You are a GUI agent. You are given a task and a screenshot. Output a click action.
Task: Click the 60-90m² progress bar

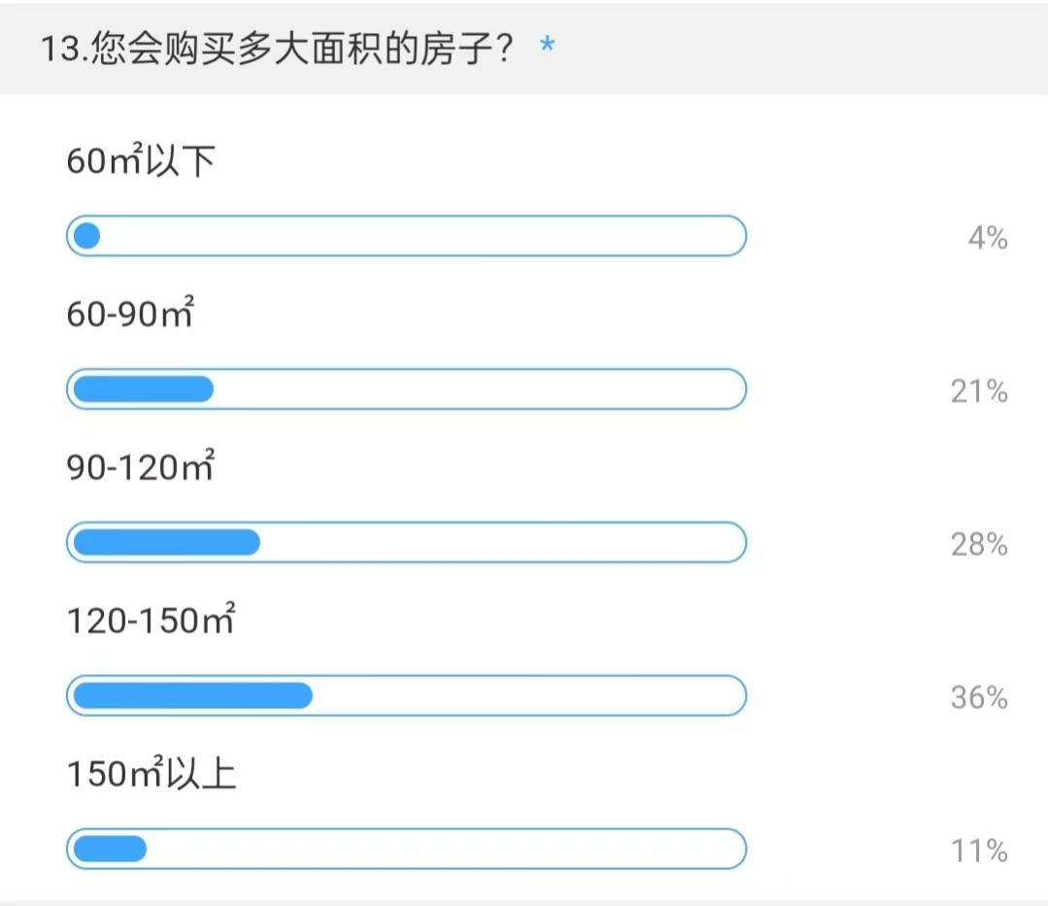(406, 389)
